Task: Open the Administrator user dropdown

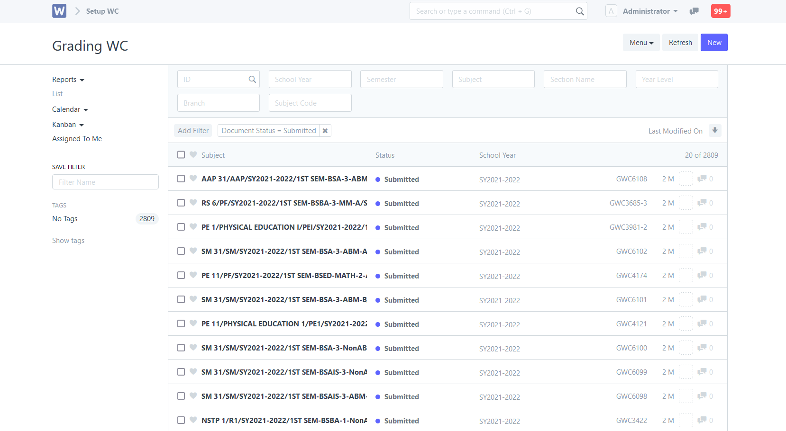Action: pyautogui.click(x=650, y=11)
